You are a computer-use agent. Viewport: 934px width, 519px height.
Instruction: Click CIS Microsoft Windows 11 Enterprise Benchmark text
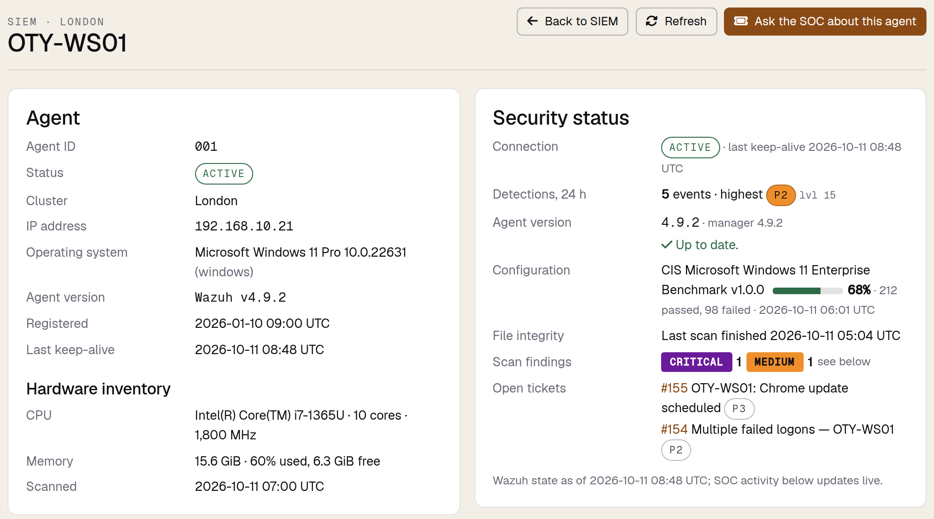[x=765, y=280]
